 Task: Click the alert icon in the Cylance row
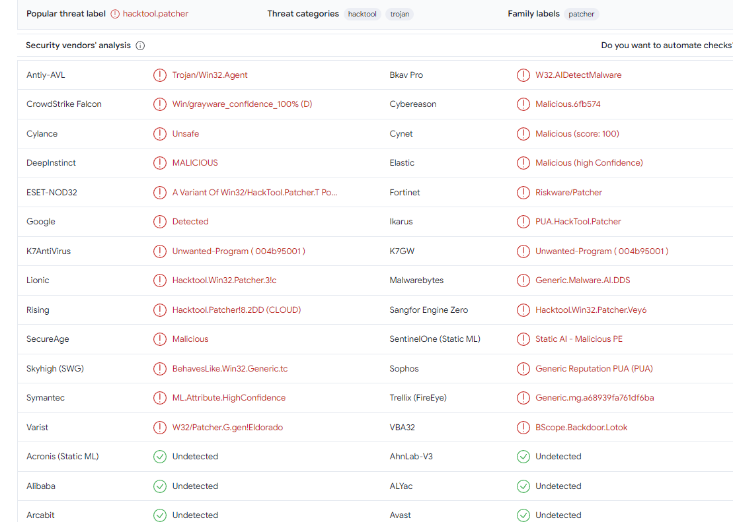pyautogui.click(x=160, y=134)
